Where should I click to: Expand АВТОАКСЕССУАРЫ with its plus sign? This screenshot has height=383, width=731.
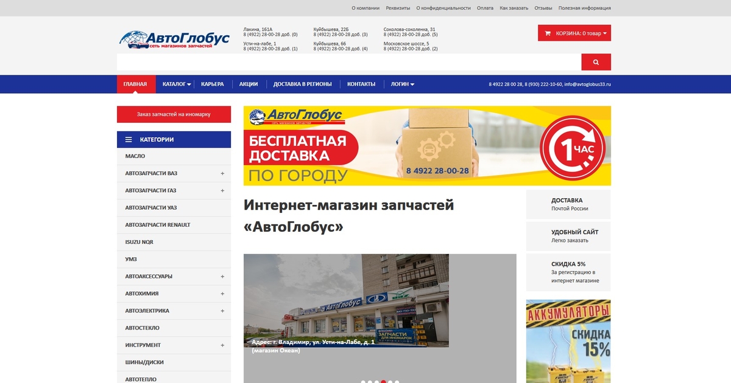[222, 277]
